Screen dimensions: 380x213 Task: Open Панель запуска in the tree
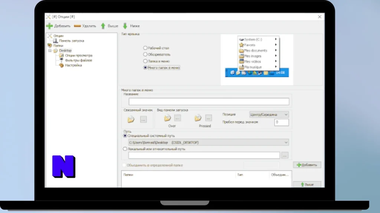click(72, 41)
